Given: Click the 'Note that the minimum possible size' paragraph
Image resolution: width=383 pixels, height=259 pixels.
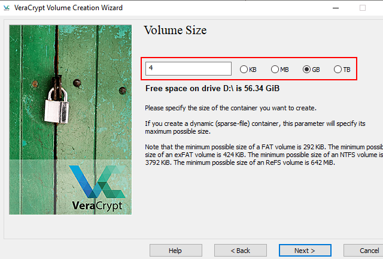Looking at the screenshot, I should pyautogui.click(x=264, y=155).
